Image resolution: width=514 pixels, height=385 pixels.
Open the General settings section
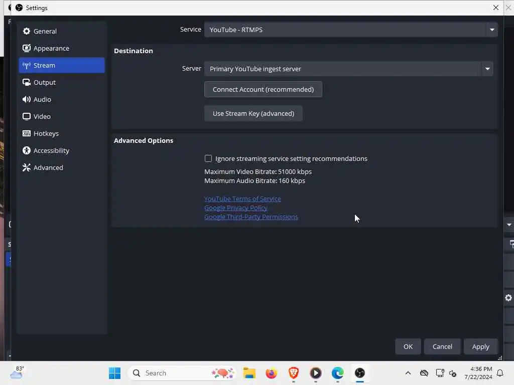point(62,31)
